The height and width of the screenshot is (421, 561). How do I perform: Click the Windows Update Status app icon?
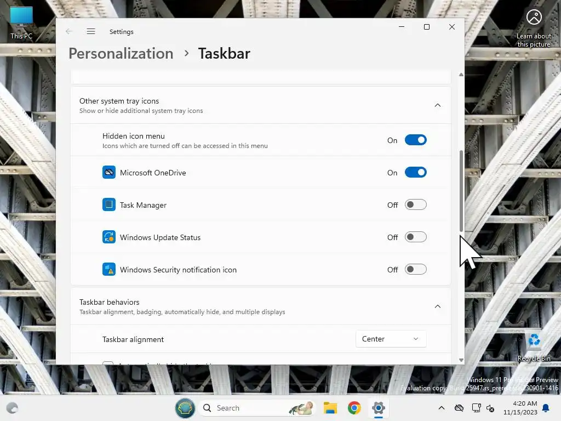pos(109,237)
